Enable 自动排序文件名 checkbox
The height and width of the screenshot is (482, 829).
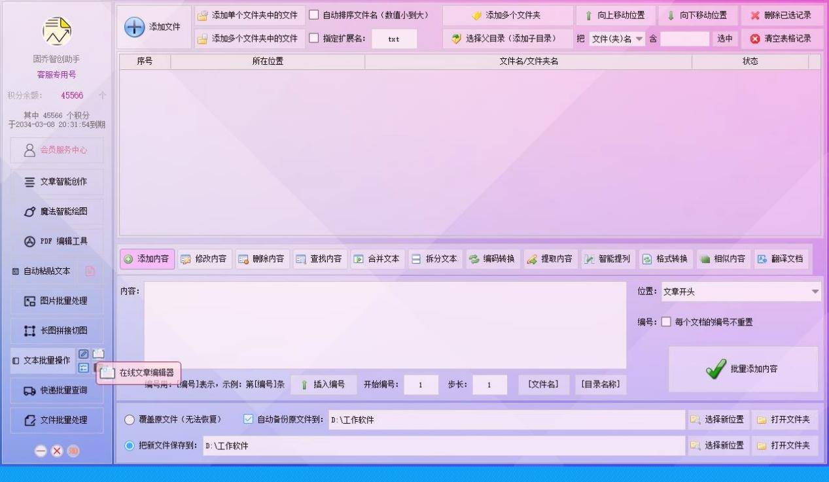tap(314, 15)
